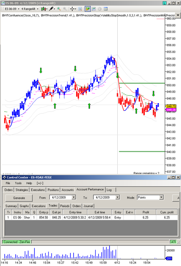
Task: Toggle the chart trader icon
Action: point(87,9)
